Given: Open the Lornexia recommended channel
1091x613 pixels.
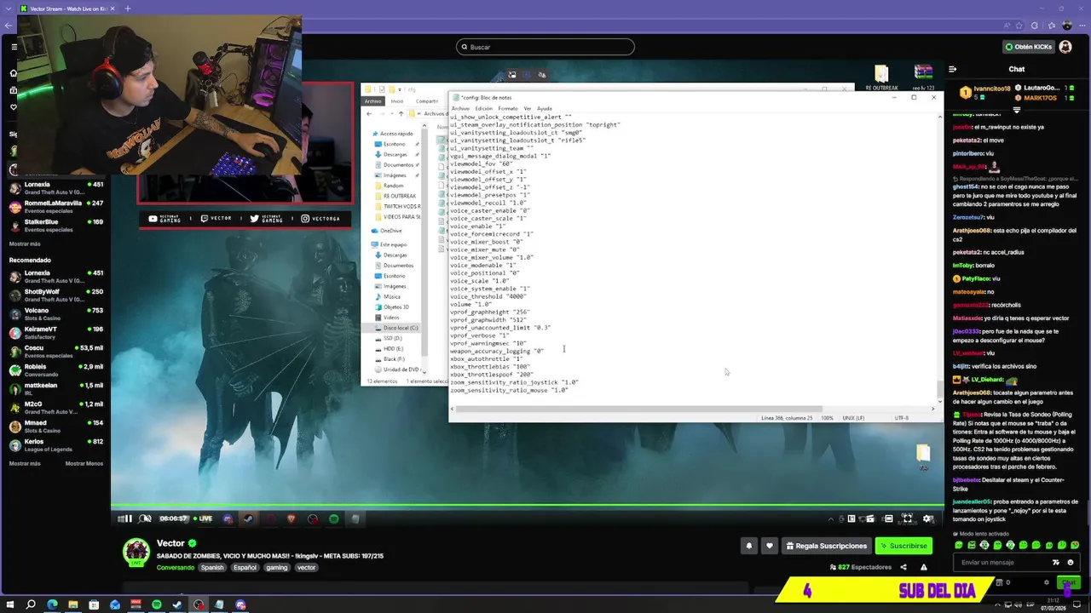Looking at the screenshot, I should pyautogui.click(x=55, y=277).
